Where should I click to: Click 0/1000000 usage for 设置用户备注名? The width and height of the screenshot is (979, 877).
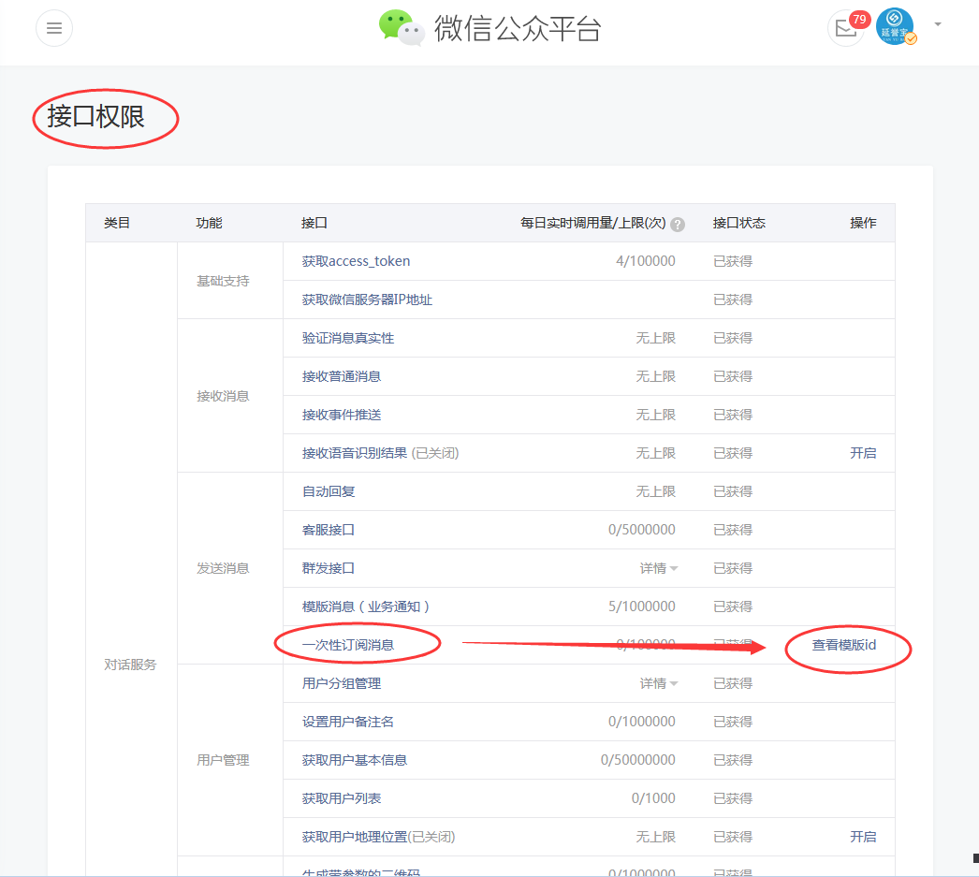pyautogui.click(x=642, y=722)
